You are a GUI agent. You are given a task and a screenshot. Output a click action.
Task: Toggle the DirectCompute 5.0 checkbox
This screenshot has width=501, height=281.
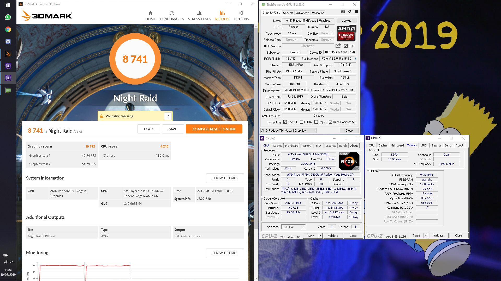[x=330, y=122]
